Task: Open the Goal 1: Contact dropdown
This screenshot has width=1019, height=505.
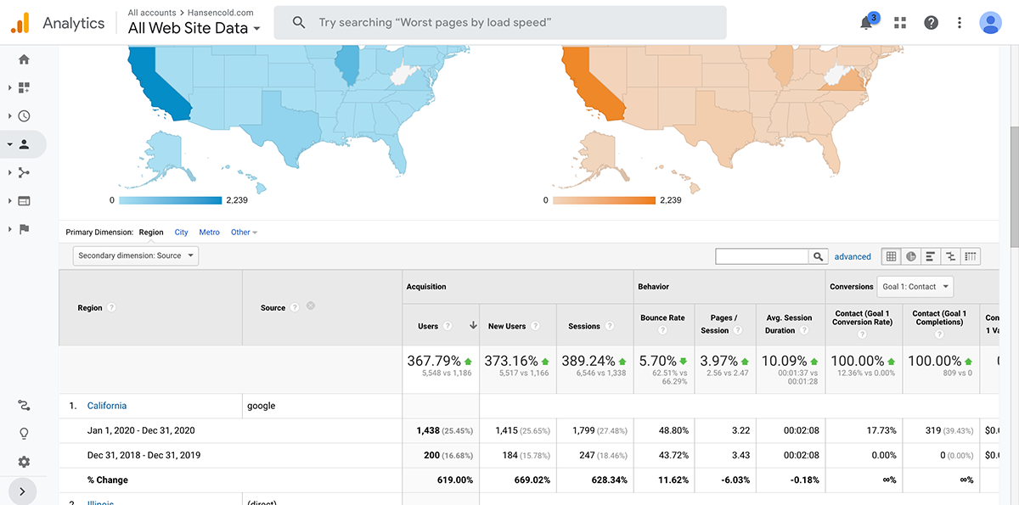Action: tap(915, 287)
